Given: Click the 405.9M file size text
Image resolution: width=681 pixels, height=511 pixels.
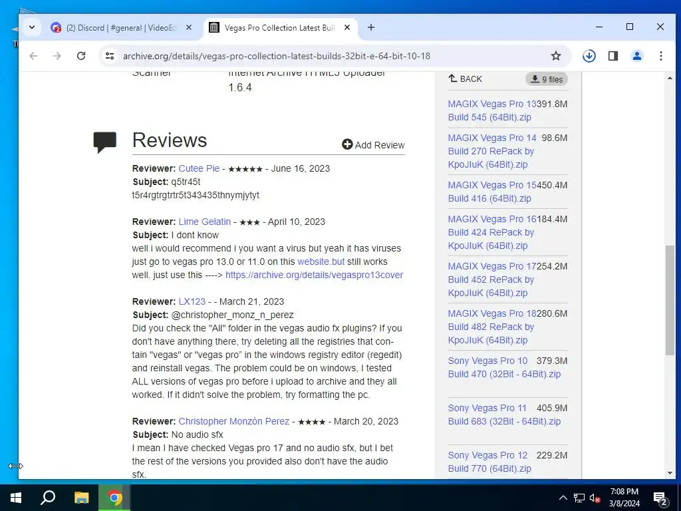Looking at the screenshot, I should pyautogui.click(x=552, y=408).
